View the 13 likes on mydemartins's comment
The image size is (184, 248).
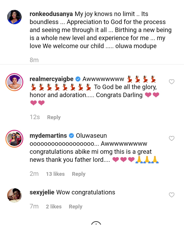(55, 174)
